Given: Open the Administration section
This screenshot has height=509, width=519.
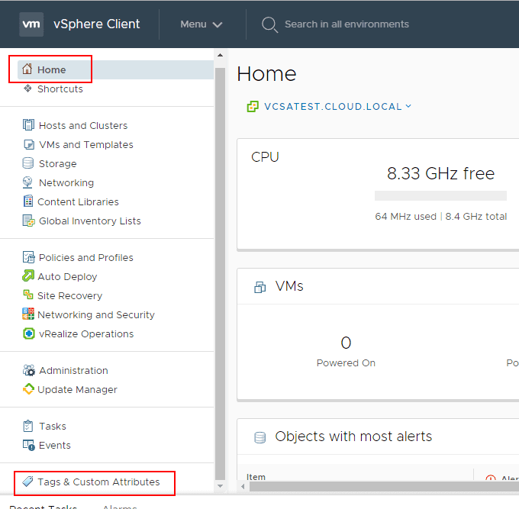Looking at the screenshot, I should 73,370.
